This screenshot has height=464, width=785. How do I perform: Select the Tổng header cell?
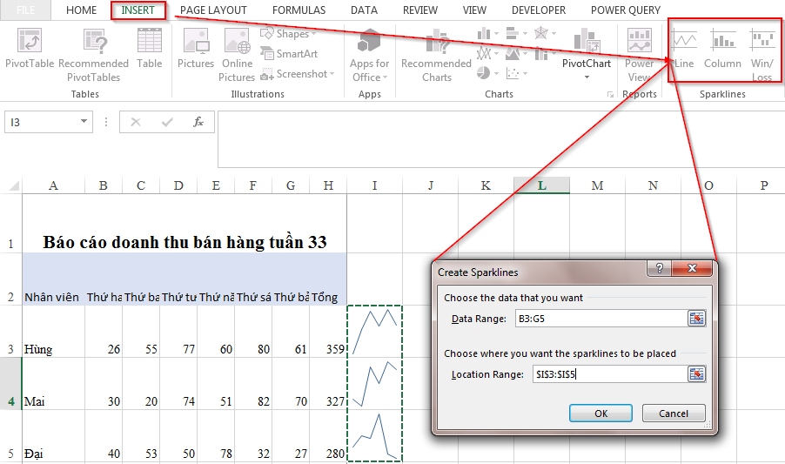[328, 279]
